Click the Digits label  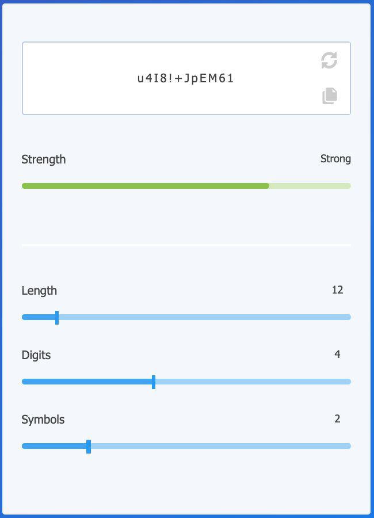pos(36,355)
